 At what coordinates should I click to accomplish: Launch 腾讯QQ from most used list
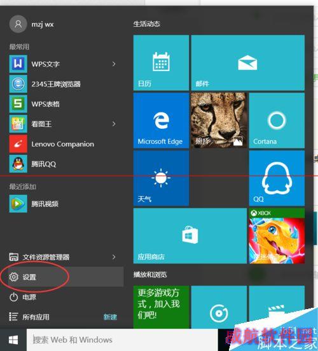(x=62, y=164)
